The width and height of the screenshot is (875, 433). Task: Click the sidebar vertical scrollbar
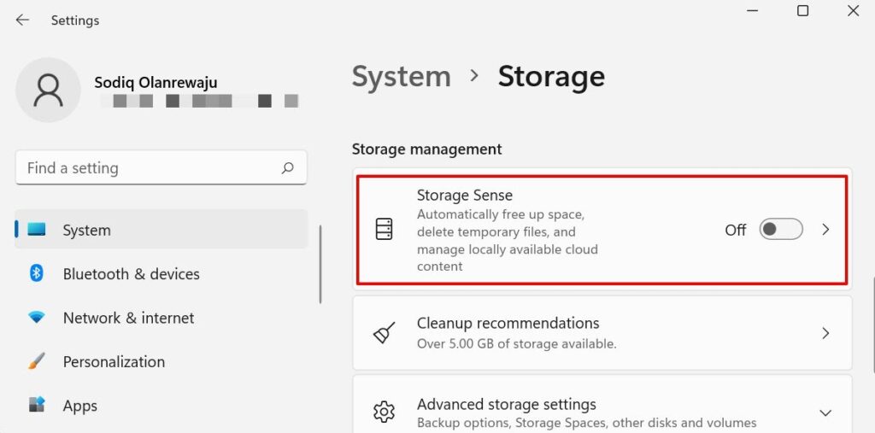pos(320,265)
